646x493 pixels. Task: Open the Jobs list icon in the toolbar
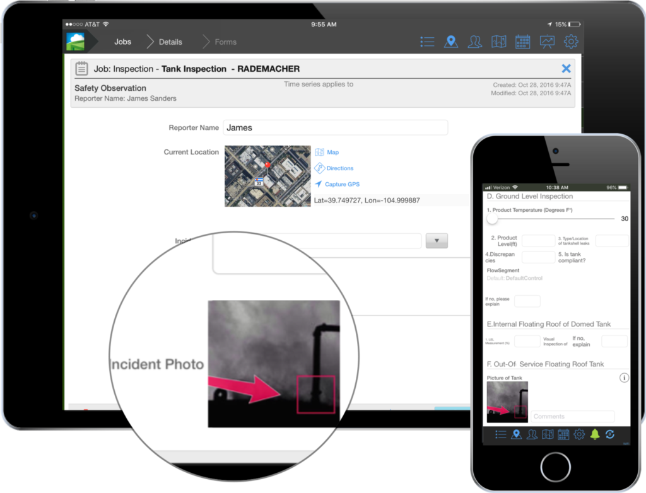(x=427, y=42)
